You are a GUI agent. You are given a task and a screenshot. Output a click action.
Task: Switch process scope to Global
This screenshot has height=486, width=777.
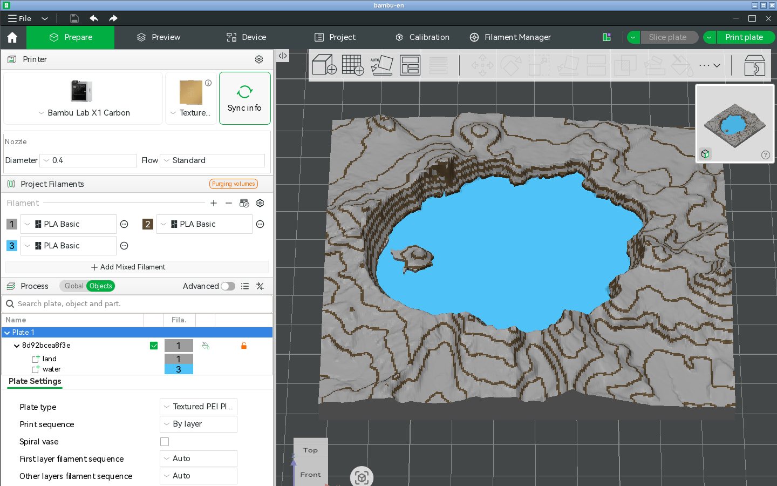[74, 286]
